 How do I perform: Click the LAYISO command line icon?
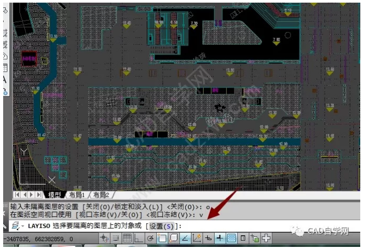coord(15,226)
